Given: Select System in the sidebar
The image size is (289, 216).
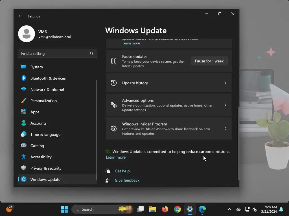Looking at the screenshot, I should coord(57,67).
